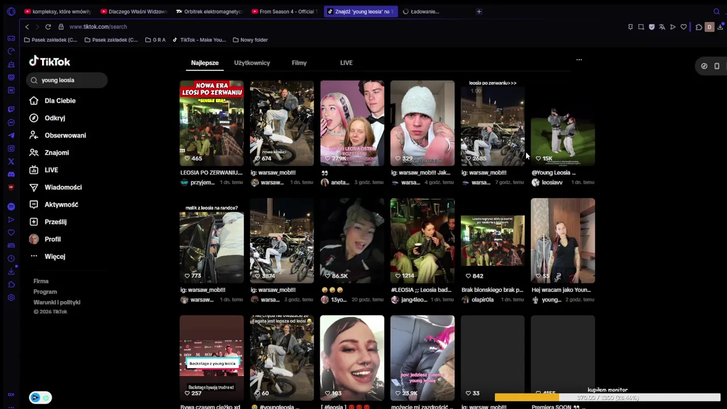Open Backstage z young leosia video
Viewport: 727px width, 409px height.
pos(211,358)
